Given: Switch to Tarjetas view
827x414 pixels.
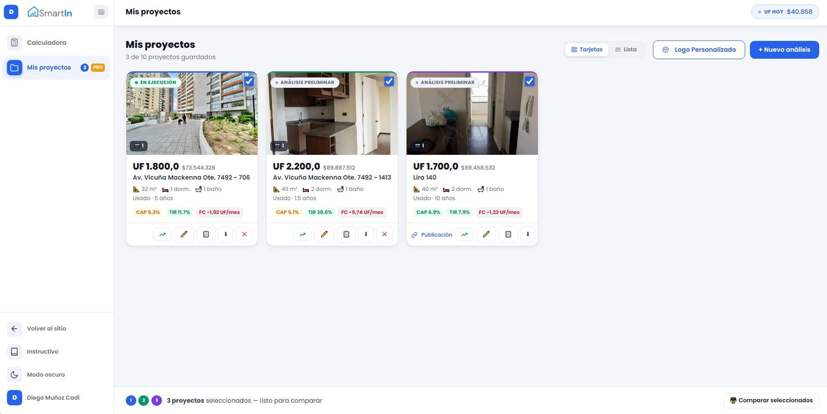Looking at the screenshot, I should pyautogui.click(x=587, y=50).
